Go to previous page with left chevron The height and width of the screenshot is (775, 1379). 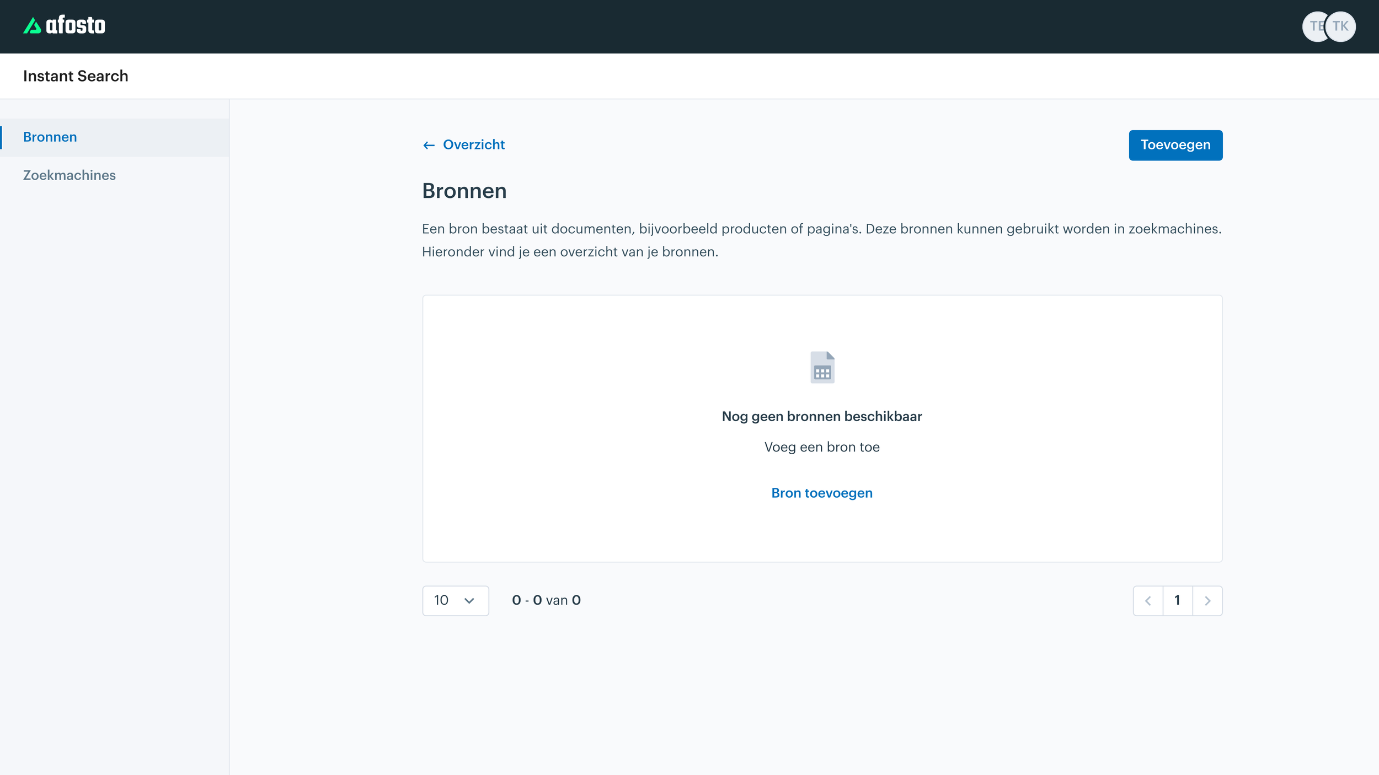coord(1148,600)
